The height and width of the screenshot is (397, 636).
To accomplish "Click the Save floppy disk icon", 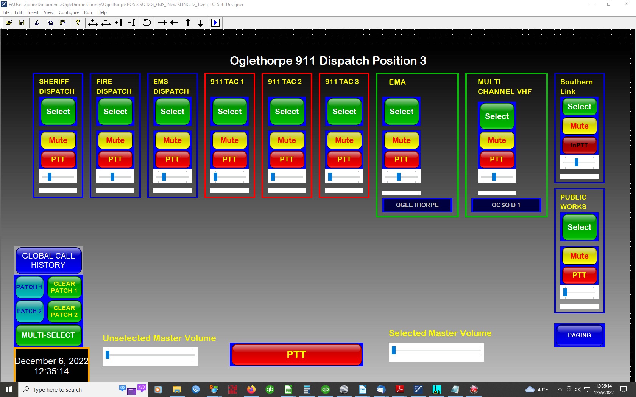I will 22,23.
